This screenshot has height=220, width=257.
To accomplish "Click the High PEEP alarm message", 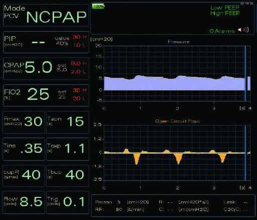I will click(x=225, y=13).
